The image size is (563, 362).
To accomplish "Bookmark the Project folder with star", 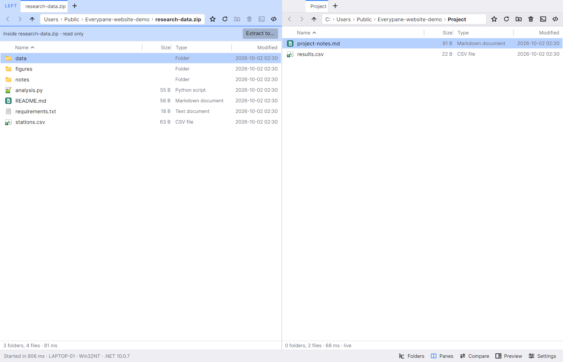I will (x=494, y=19).
